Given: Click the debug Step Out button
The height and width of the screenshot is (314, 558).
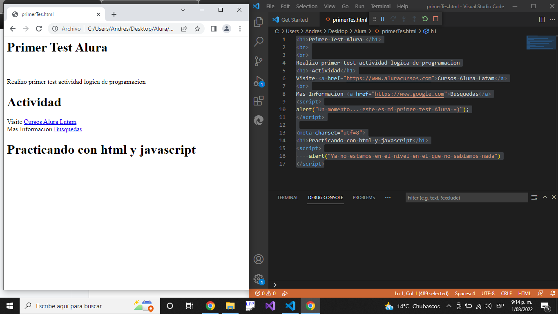Looking at the screenshot, I should (x=414, y=19).
